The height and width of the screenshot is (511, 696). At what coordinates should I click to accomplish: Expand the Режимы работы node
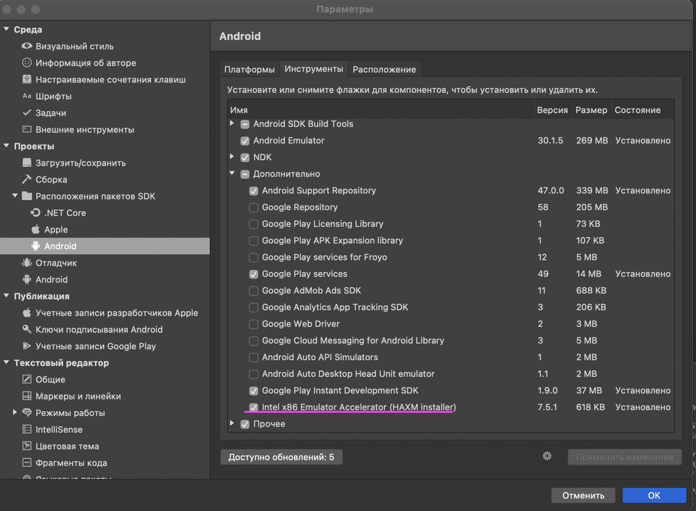point(15,413)
